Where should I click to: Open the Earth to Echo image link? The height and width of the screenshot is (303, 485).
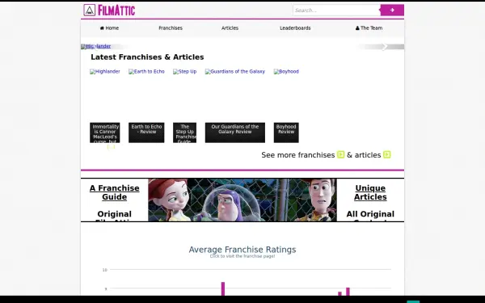[146, 72]
